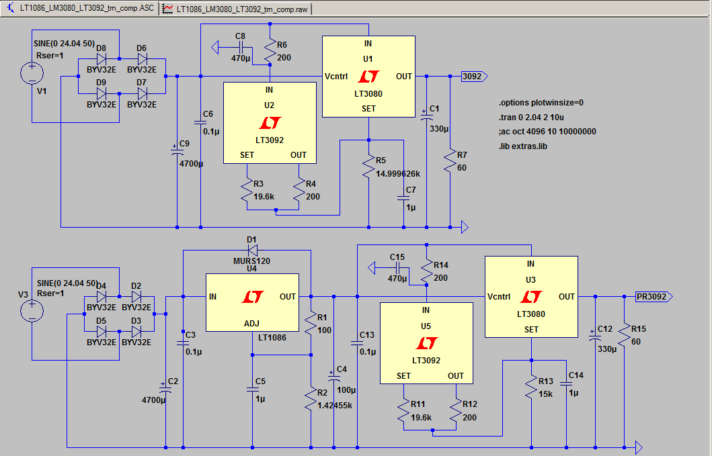This screenshot has width=712, height=456.
Task: Select diode D1 MURS120
Action: tap(252, 250)
